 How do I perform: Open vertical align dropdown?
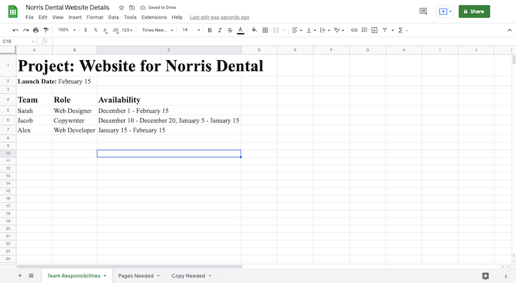point(311,30)
